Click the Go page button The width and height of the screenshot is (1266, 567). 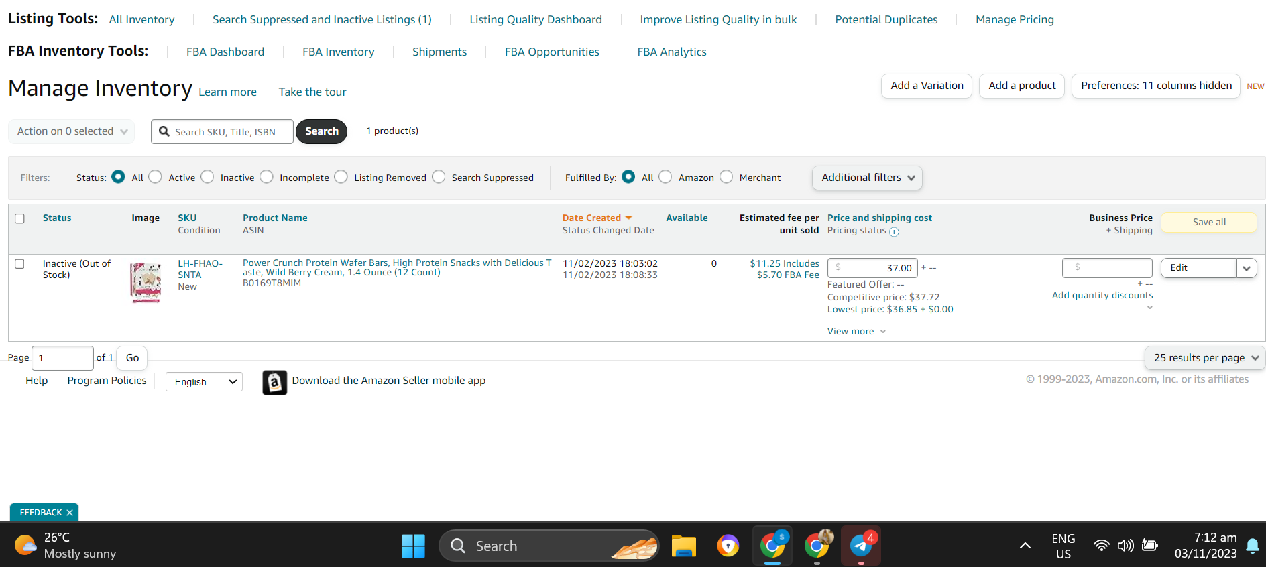(132, 358)
